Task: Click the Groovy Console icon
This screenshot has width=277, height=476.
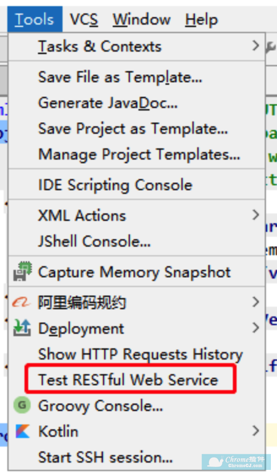Action: point(22,405)
